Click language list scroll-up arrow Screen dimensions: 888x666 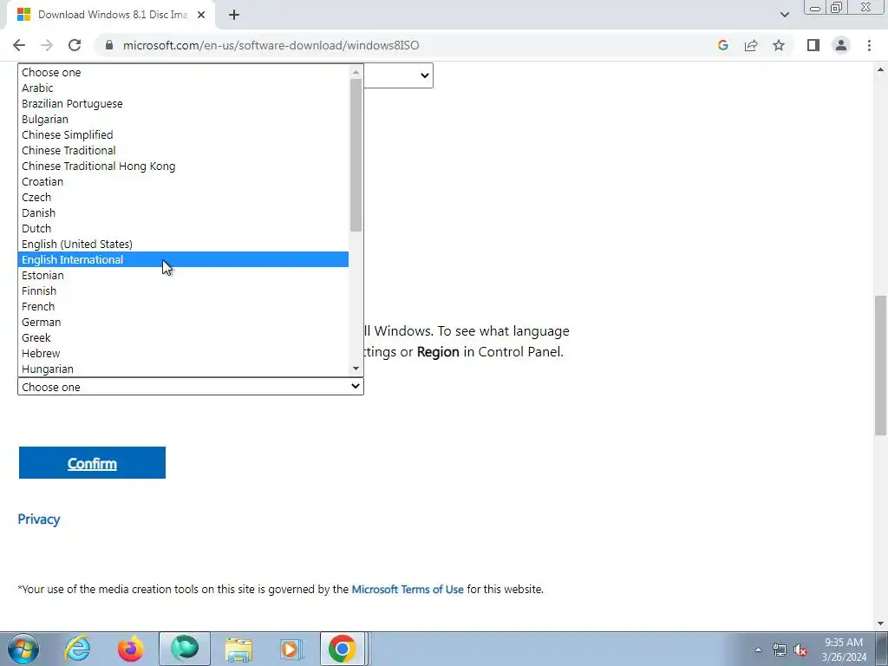click(356, 72)
